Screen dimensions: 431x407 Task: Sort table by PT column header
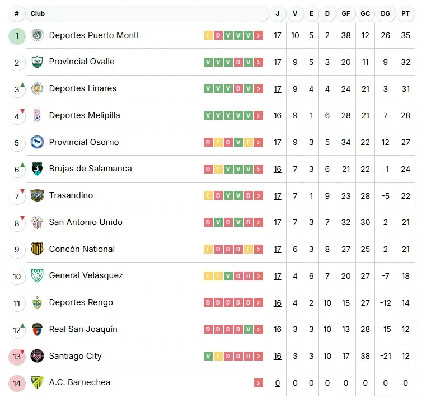coord(405,13)
